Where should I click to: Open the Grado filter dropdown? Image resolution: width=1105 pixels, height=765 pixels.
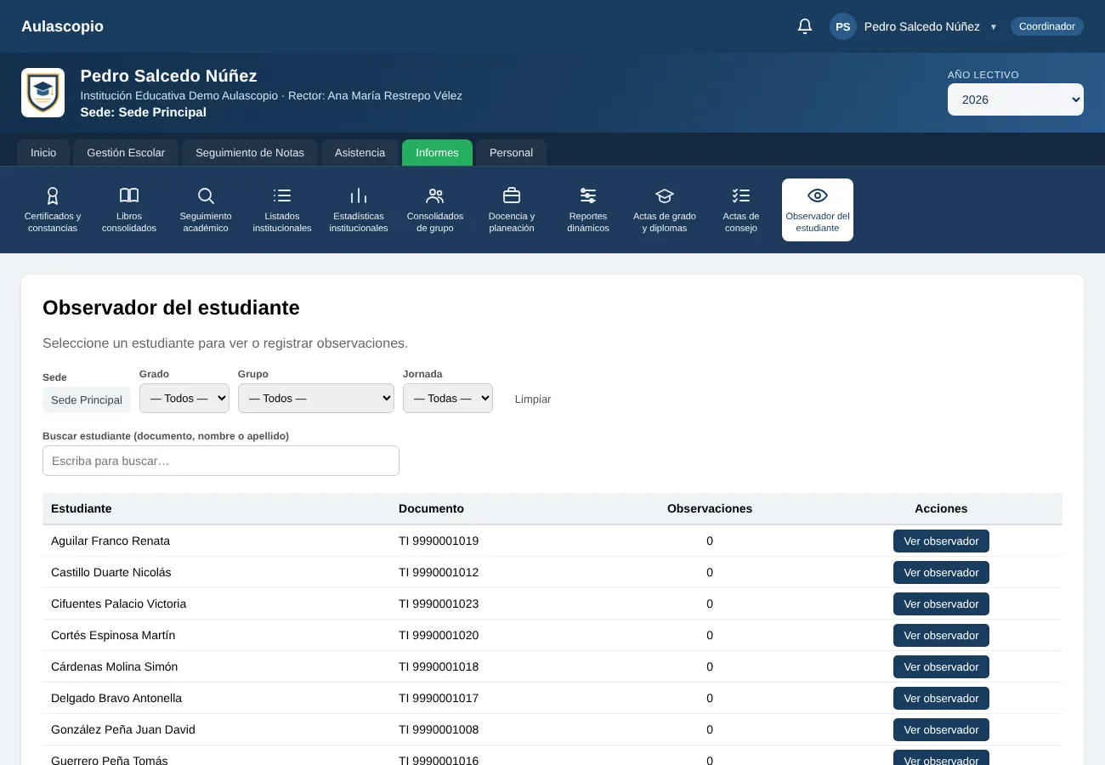pyautogui.click(x=184, y=398)
